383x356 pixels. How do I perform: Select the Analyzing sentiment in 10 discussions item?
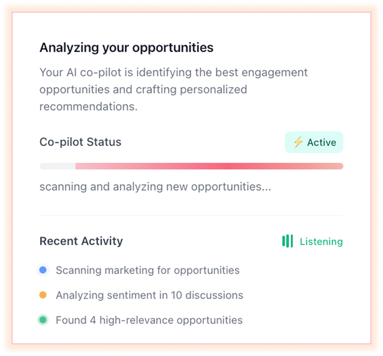point(149,295)
